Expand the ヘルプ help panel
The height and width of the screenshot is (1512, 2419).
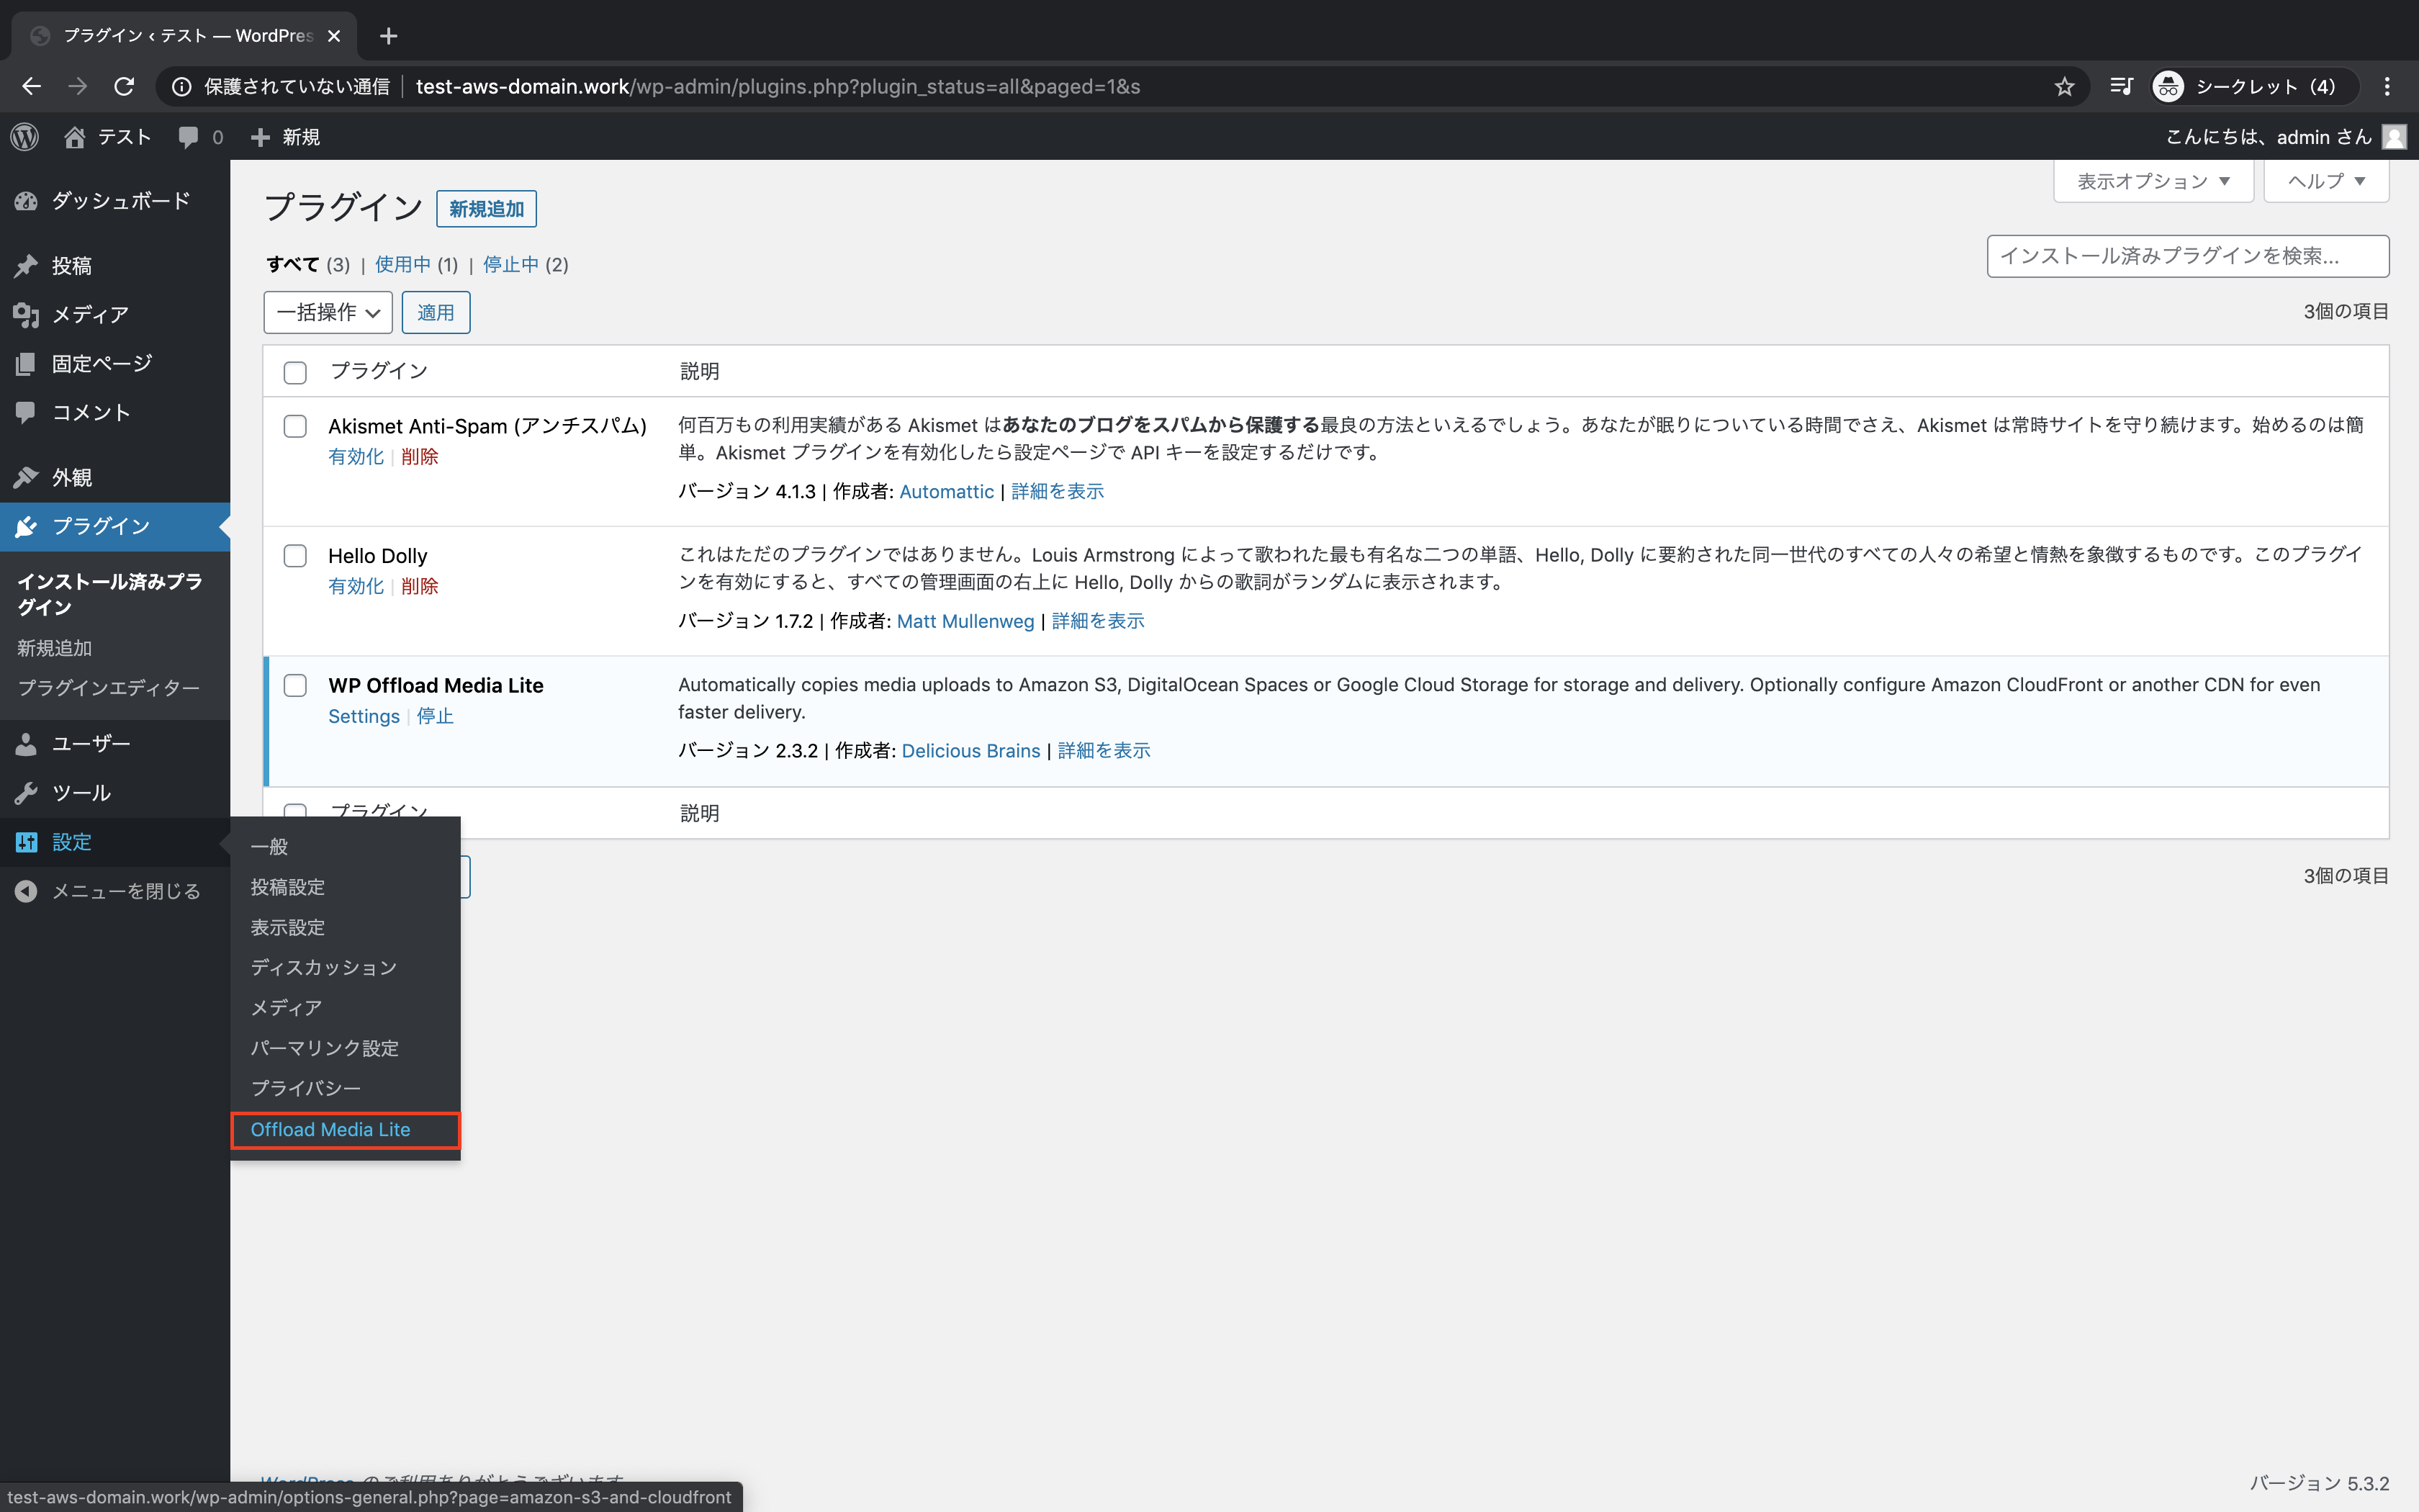2326,181
